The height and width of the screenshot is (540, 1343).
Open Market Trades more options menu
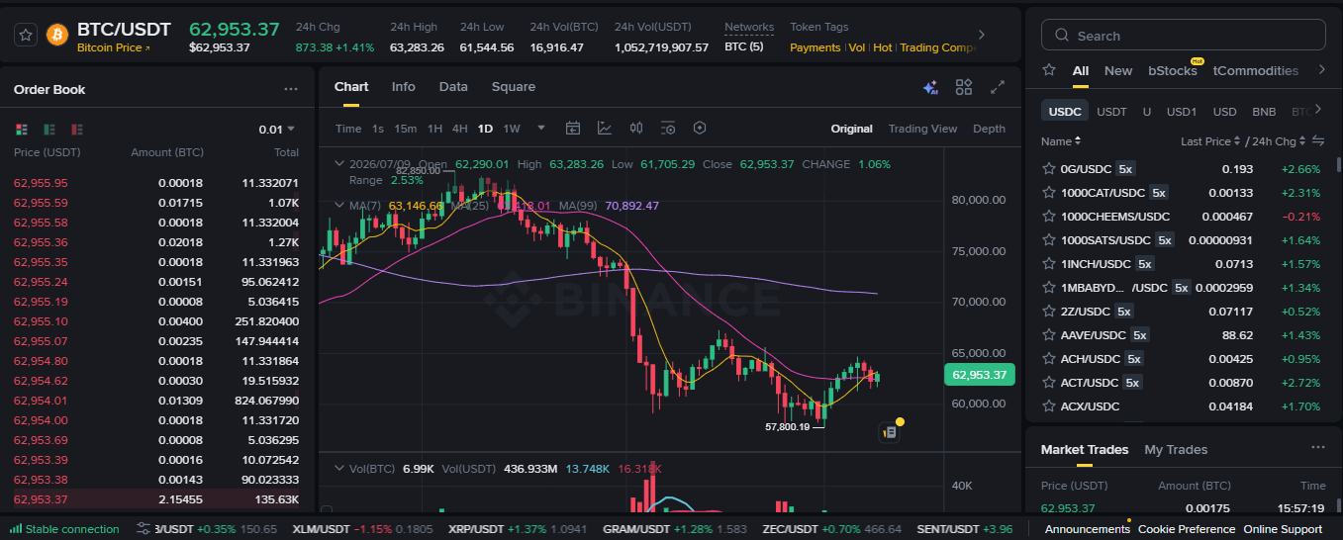coord(1317,448)
